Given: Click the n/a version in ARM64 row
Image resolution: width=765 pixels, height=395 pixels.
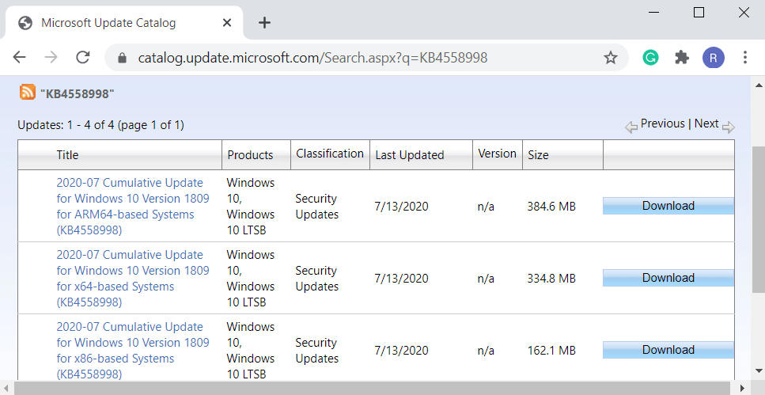Looking at the screenshot, I should click(486, 207).
